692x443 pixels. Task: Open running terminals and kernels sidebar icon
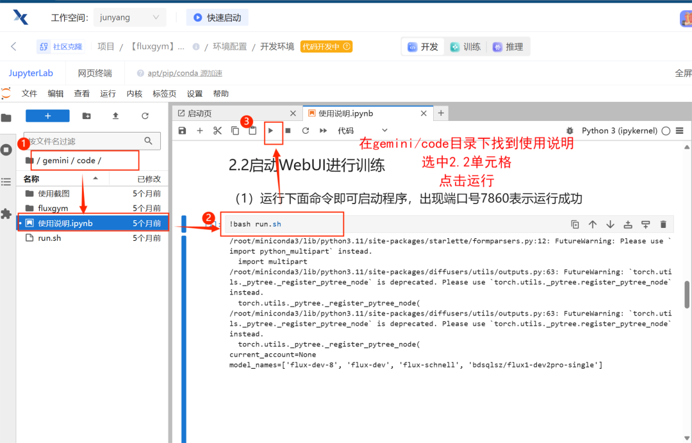tap(6, 149)
